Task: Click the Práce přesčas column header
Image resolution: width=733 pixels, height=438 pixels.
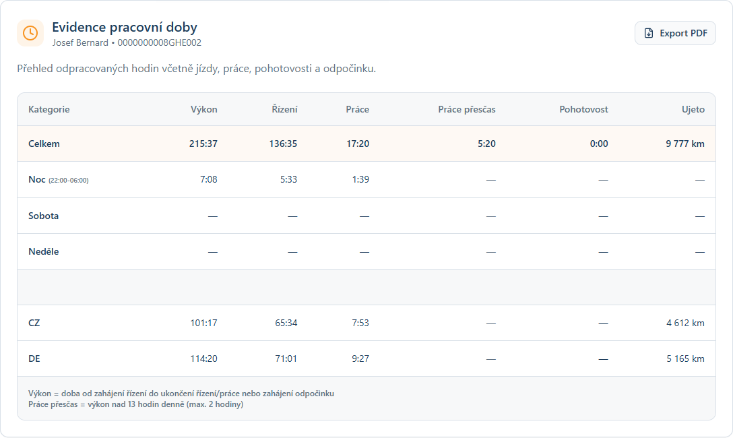Action: coord(467,109)
